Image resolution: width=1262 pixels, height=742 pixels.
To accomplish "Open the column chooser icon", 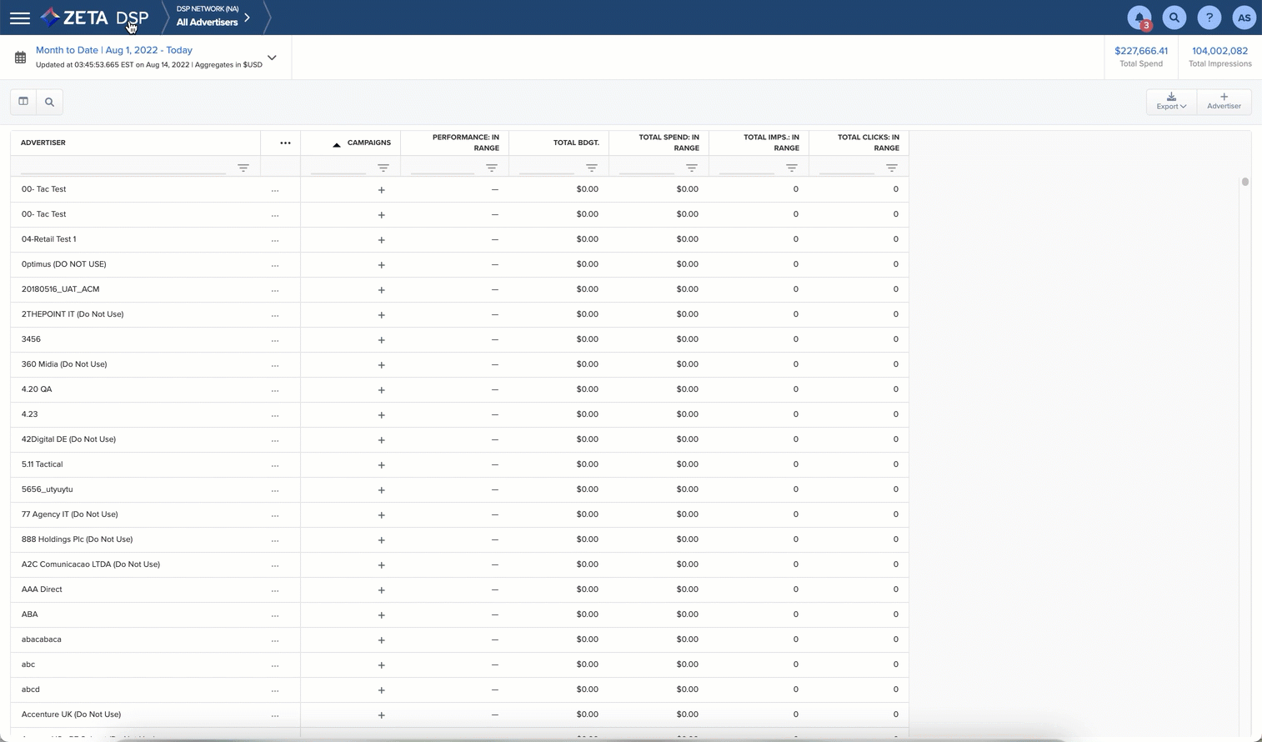I will (23, 102).
